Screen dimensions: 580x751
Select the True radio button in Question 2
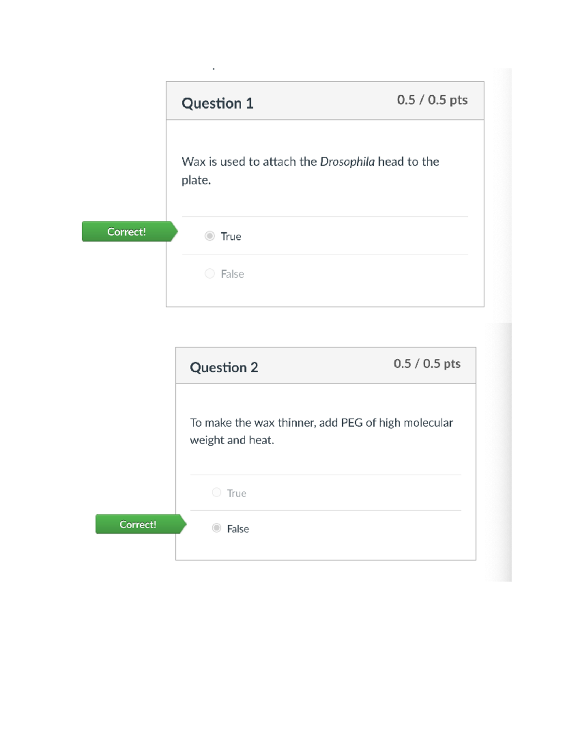click(217, 492)
